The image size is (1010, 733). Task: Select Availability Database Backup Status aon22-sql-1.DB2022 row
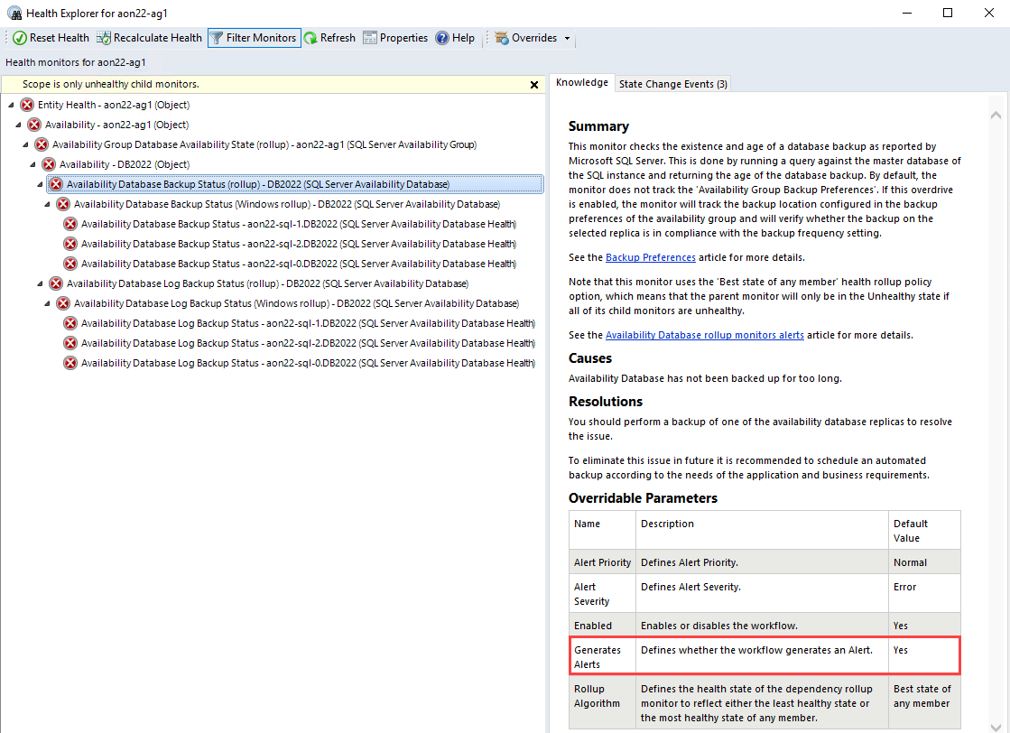tap(299, 224)
